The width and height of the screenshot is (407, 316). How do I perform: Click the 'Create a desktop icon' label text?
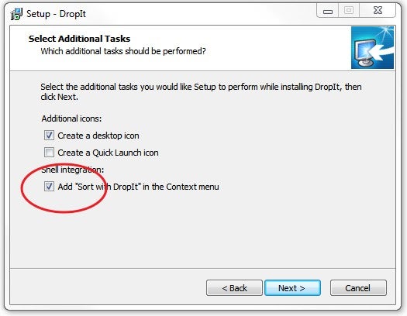click(x=98, y=136)
